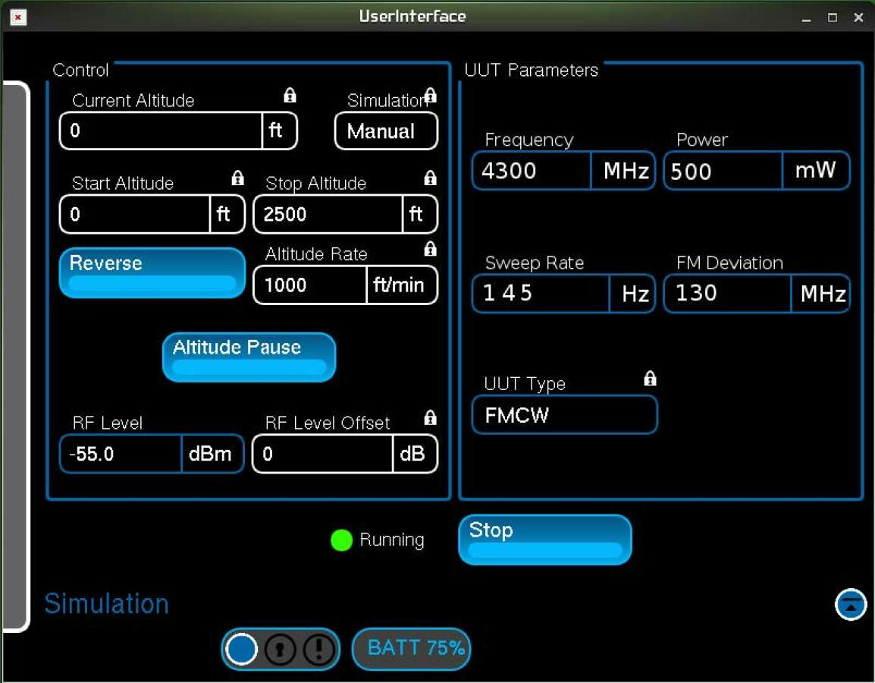This screenshot has width=875, height=683.
Task: Edit the Stop Altitude 2500 field
Action: point(328,214)
